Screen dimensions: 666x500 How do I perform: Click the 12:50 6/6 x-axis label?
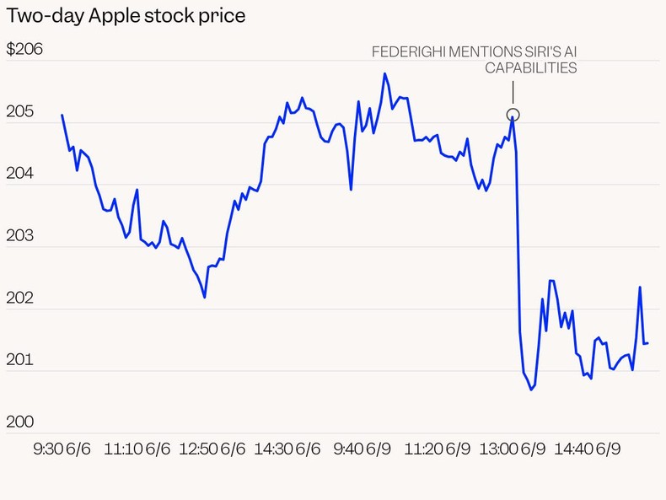(x=212, y=450)
